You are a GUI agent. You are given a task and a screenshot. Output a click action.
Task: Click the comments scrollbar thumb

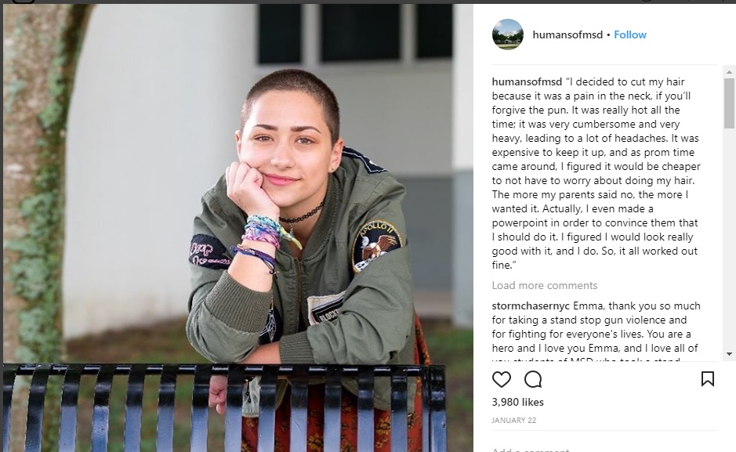[729, 103]
